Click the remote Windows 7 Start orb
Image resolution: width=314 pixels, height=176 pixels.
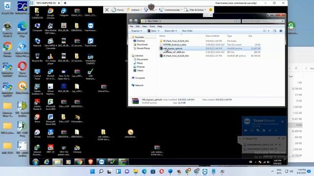click(36, 162)
